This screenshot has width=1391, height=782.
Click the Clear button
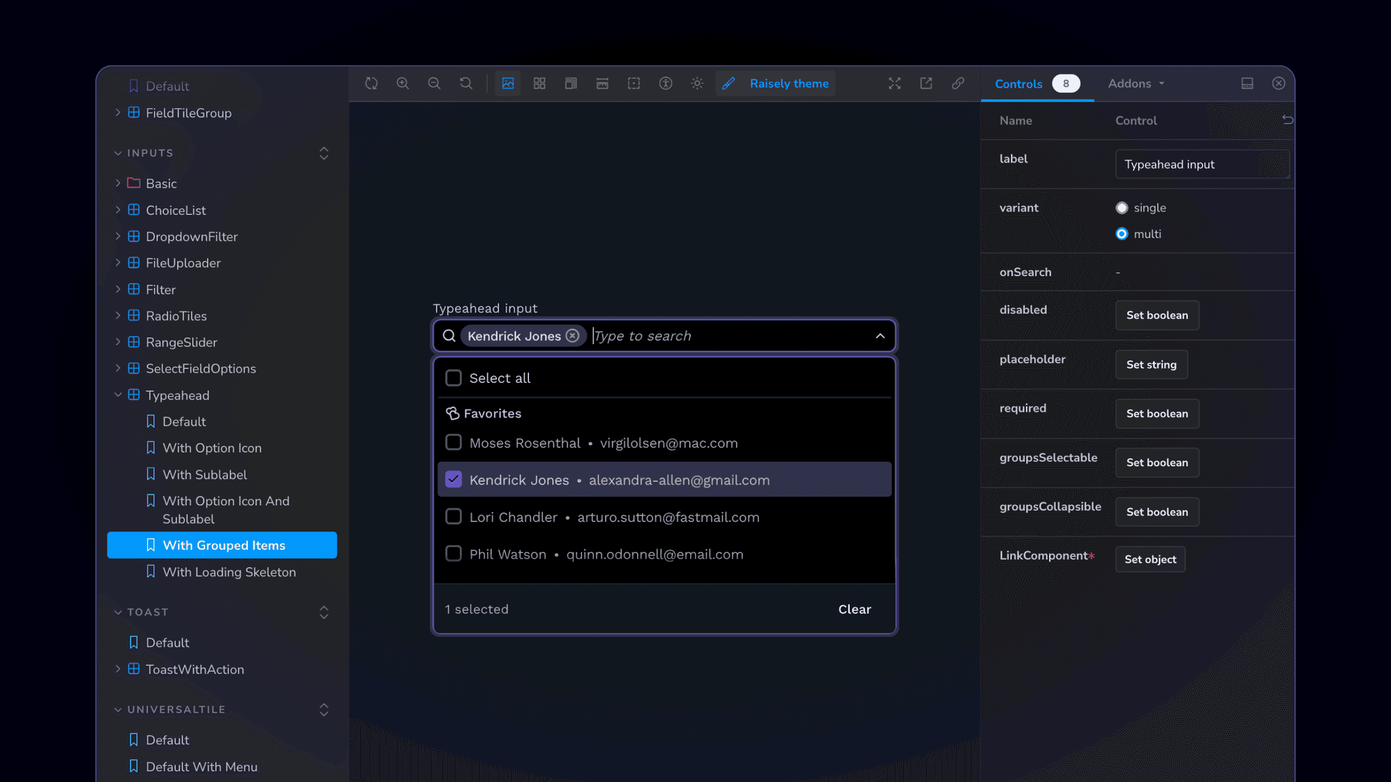[x=854, y=609]
